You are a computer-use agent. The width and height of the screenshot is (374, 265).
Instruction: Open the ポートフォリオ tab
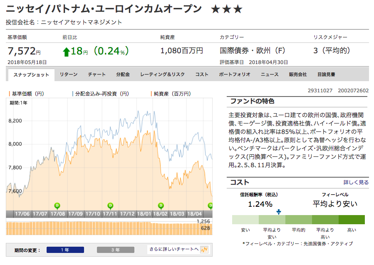pyautogui.click(x=235, y=74)
